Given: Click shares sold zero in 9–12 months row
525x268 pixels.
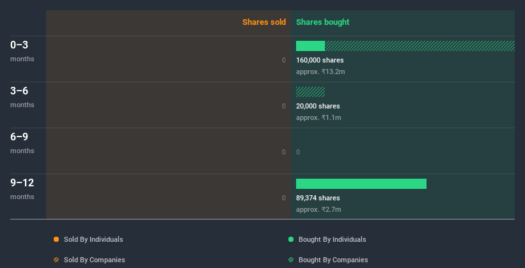Looking at the screenshot, I should (x=284, y=198).
